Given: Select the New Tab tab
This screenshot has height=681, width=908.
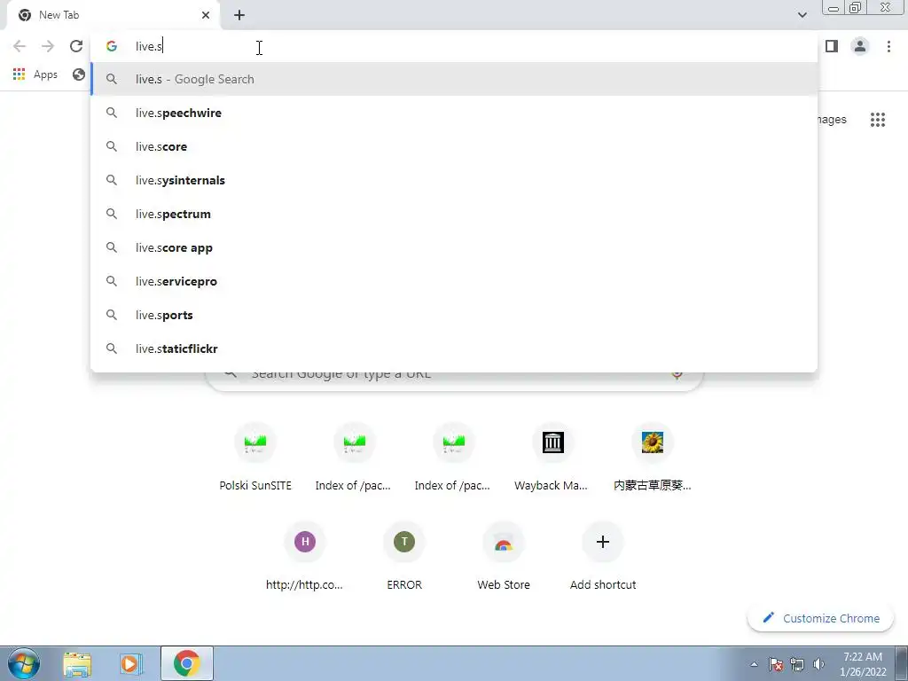Looking at the screenshot, I should 113,15.
